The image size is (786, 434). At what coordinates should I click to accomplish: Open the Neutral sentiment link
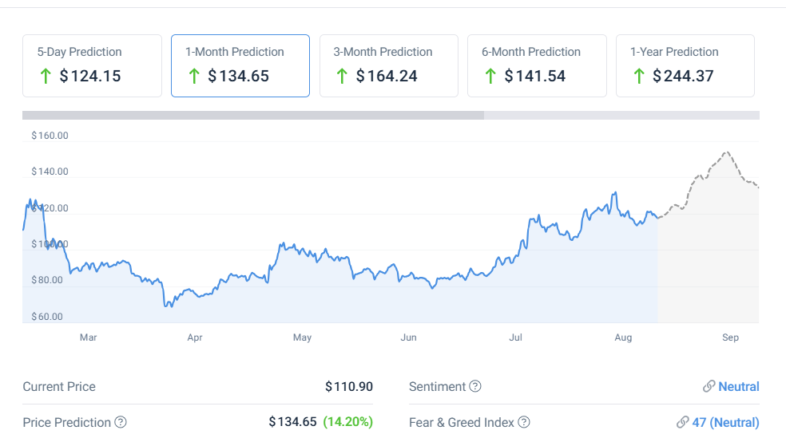coord(738,386)
